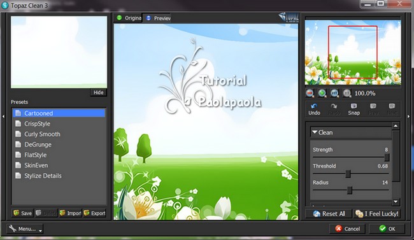Image resolution: width=414 pixels, height=240 pixels.
Task: Click the I Feel Lucky! button
Action: (x=377, y=214)
